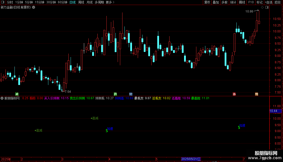Click the green 减 event marker
283x162 pixels.
(17, 94)
